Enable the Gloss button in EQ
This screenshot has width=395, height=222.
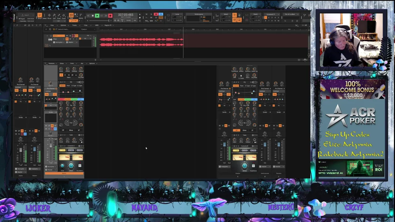pos(71,130)
